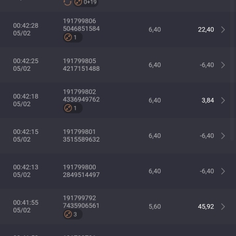Open details chevron for 22,40 win row

(x=223, y=29)
